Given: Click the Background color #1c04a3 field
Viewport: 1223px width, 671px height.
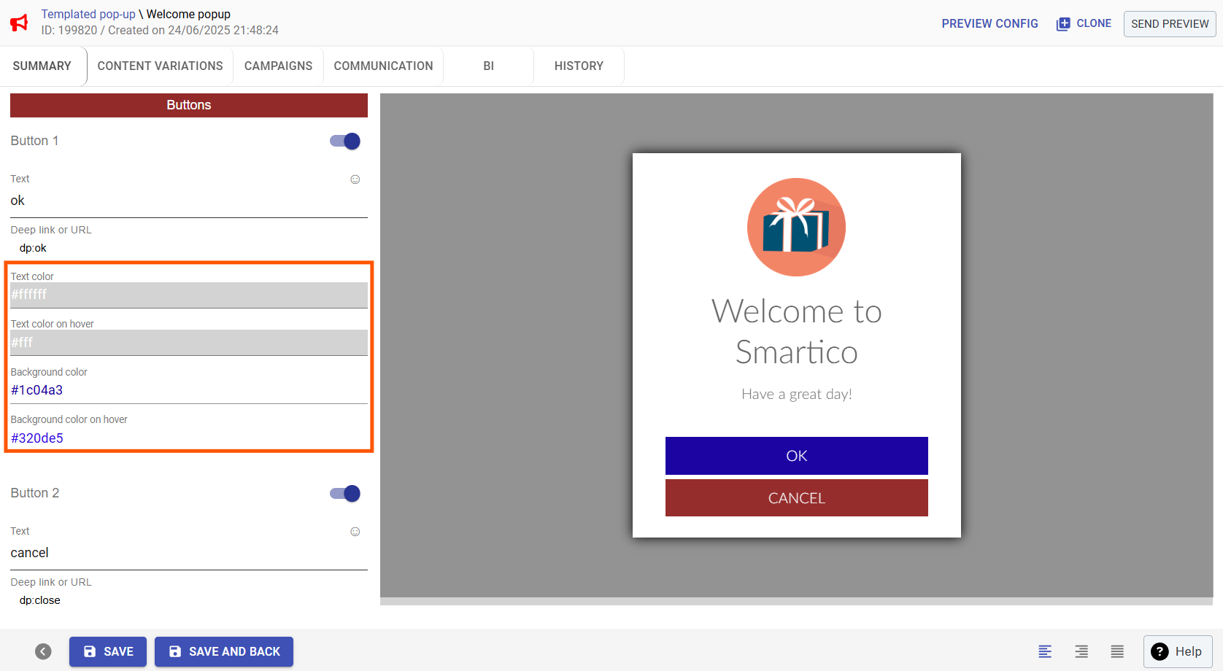Looking at the screenshot, I should tap(188, 390).
